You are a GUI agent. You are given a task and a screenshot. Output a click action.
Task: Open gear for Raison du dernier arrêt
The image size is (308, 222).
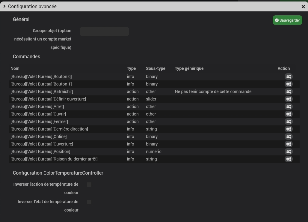(x=288, y=159)
